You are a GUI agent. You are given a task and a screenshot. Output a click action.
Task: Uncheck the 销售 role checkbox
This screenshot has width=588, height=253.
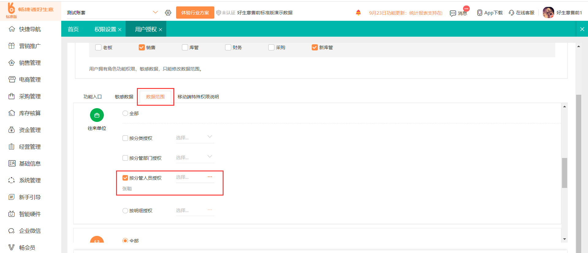coord(141,47)
